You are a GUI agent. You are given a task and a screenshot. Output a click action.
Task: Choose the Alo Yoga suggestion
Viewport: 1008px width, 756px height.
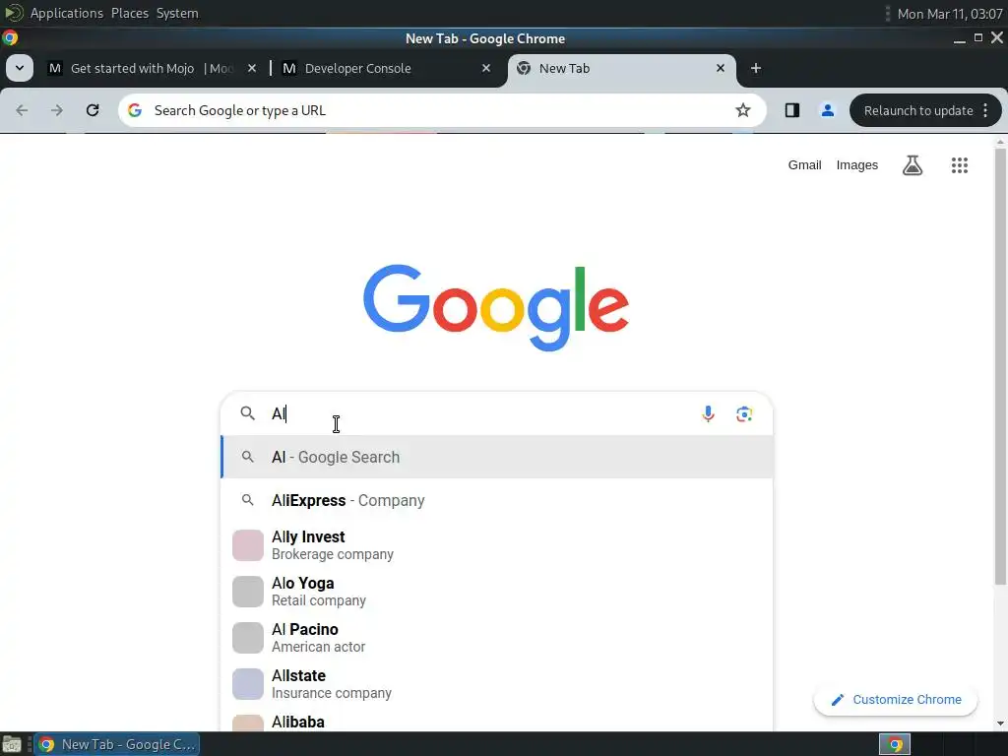point(497,592)
